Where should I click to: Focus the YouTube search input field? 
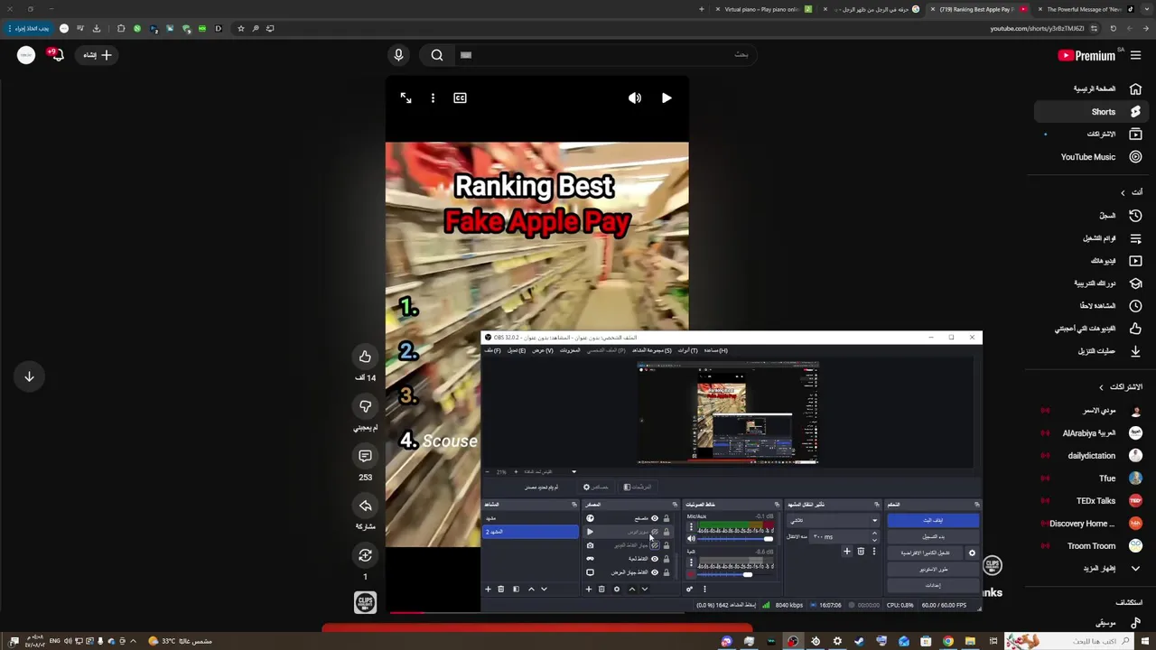605,55
